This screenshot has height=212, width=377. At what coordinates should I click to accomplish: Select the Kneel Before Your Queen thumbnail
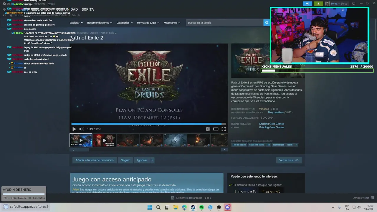(x=104, y=140)
